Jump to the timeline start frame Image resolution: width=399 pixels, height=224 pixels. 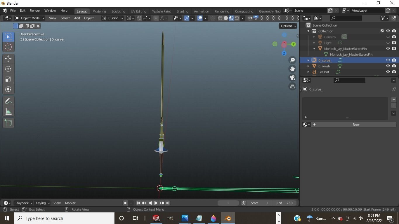[x=138, y=203]
